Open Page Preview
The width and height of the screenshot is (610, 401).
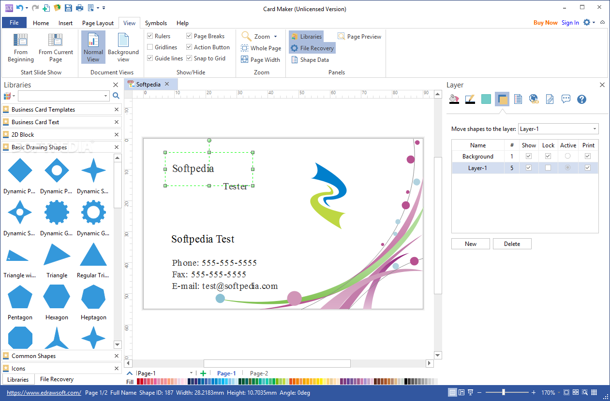pos(359,36)
